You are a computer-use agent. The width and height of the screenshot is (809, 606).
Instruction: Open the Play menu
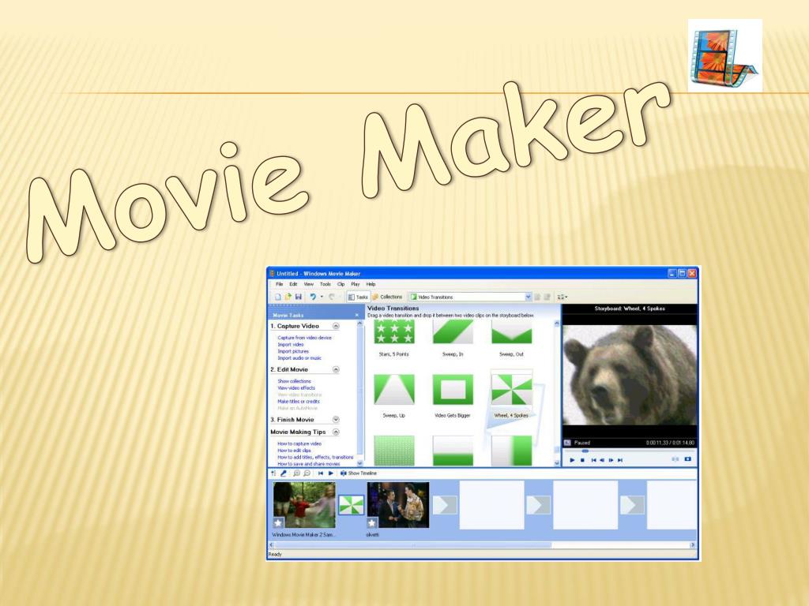[355, 284]
